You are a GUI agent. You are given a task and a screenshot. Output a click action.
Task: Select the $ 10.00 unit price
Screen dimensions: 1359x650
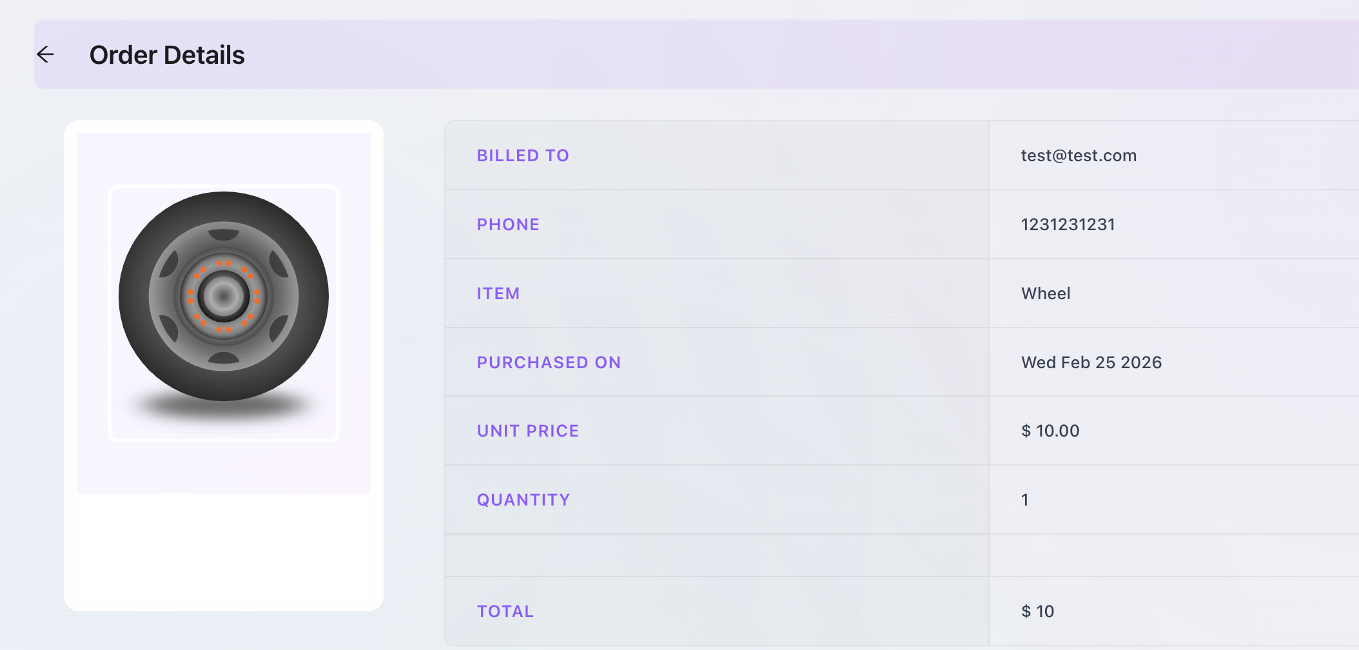pyautogui.click(x=1050, y=431)
